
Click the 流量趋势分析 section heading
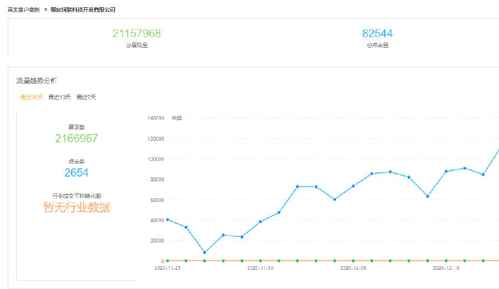coord(36,81)
